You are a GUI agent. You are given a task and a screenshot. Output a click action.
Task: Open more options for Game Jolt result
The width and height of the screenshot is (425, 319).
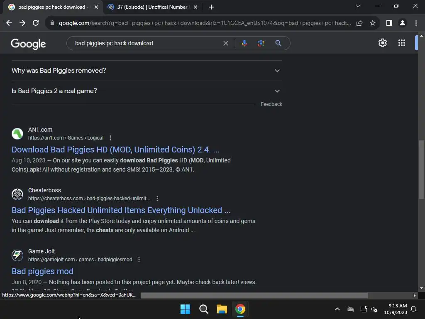click(x=139, y=260)
